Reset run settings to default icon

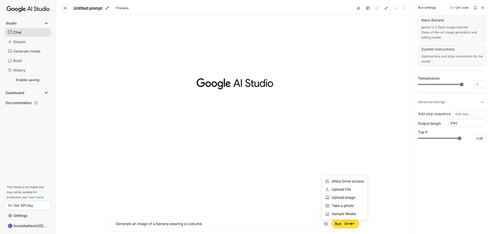pos(476,8)
